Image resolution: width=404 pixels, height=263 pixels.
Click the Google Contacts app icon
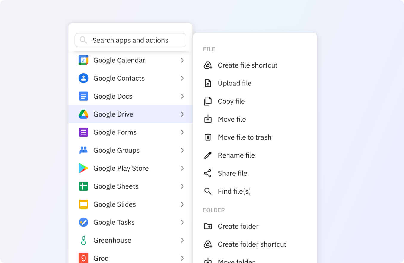click(83, 78)
